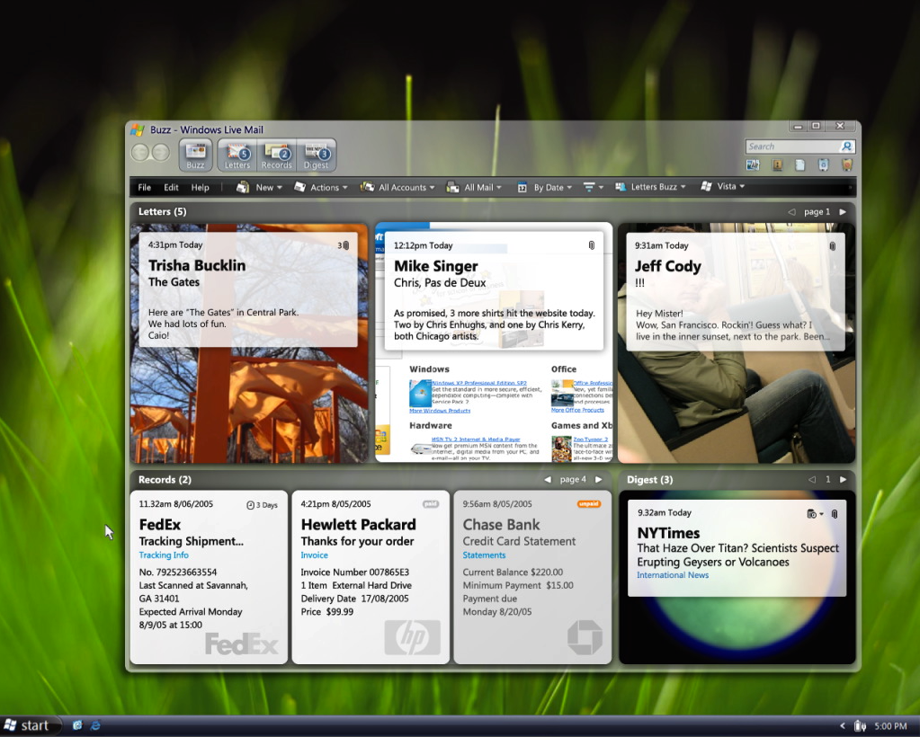The image size is (920, 737).
Task: Open the Actions dropdown menu
Action: point(320,187)
